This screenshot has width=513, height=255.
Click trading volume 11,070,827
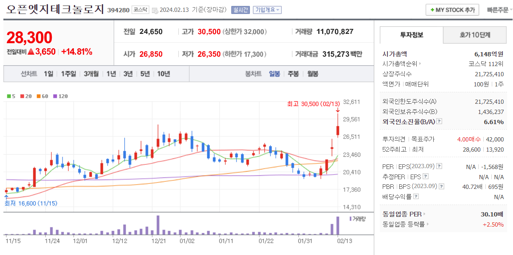(335, 32)
